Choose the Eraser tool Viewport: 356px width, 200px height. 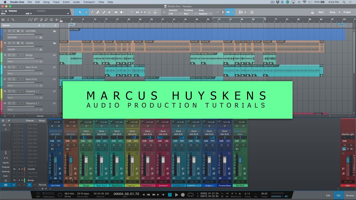pos(98,12)
